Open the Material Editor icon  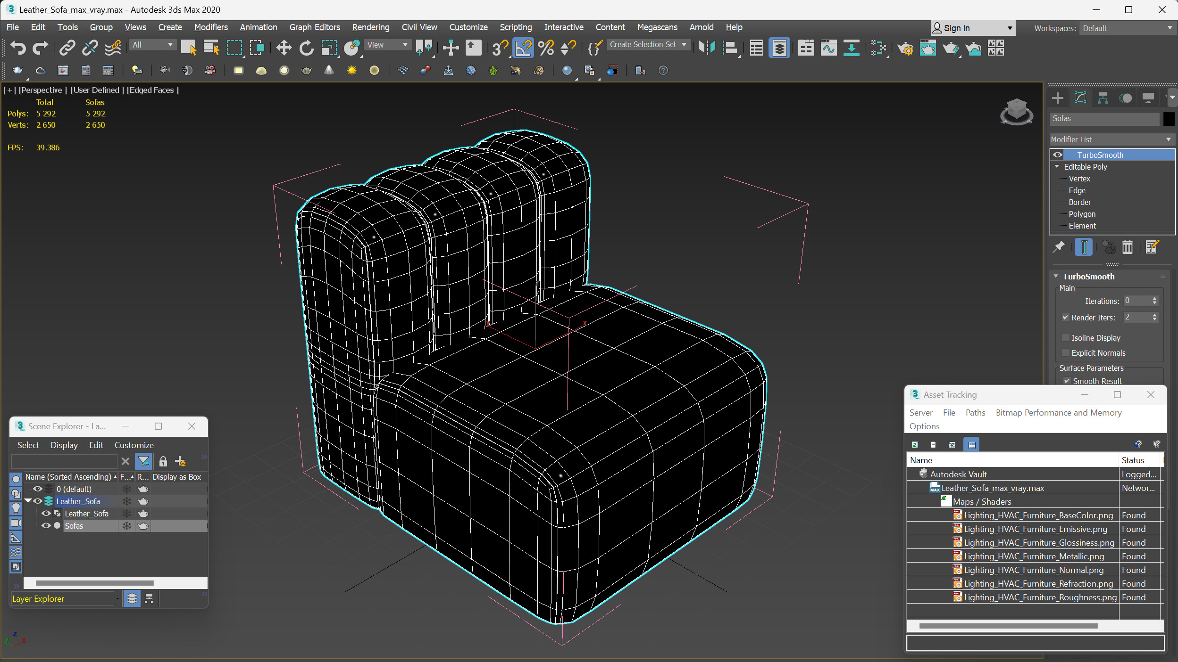pyautogui.click(x=878, y=48)
